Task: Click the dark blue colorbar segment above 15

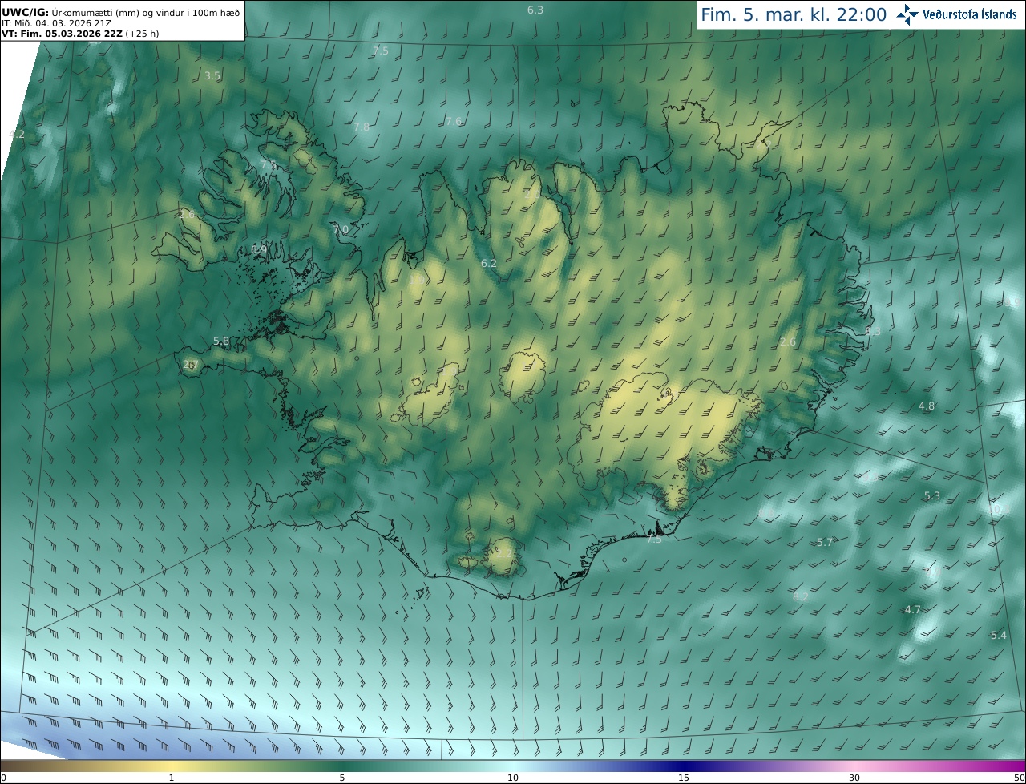Action: [684, 766]
